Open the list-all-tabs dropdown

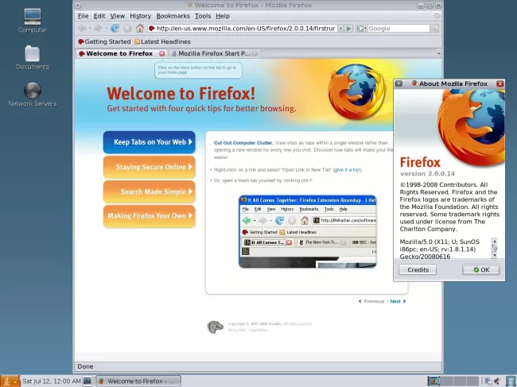(x=438, y=53)
